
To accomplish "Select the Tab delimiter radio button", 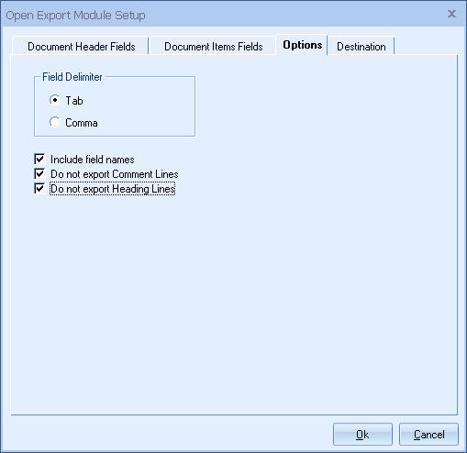I will click(55, 100).
